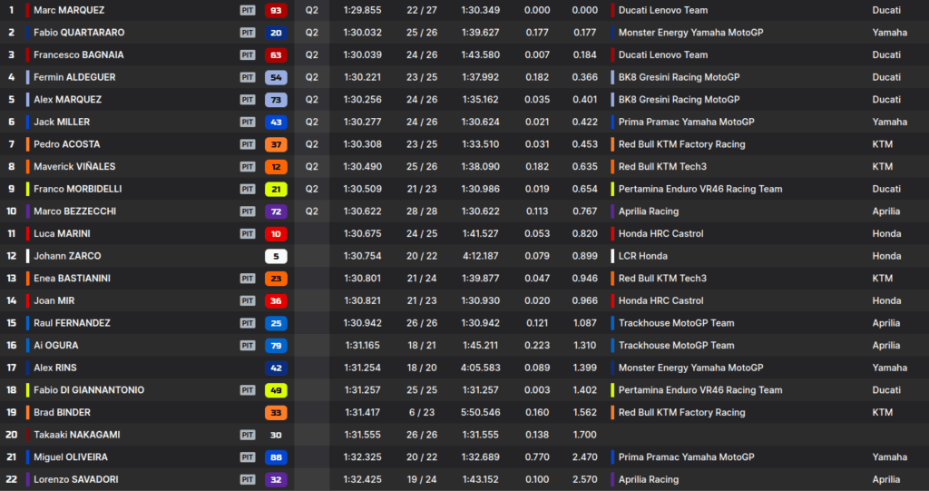
Task: Click rider number badge 25
Action: click(276, 323)
